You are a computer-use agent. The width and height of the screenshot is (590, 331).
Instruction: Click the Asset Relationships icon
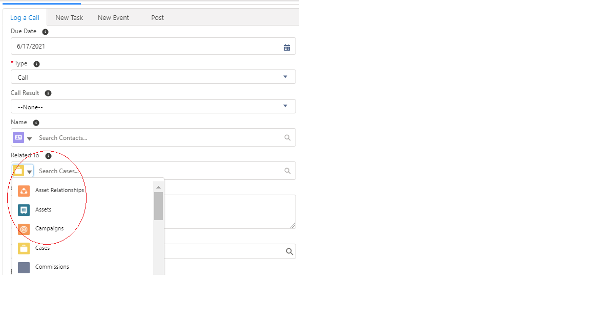[x=24, y=190]
